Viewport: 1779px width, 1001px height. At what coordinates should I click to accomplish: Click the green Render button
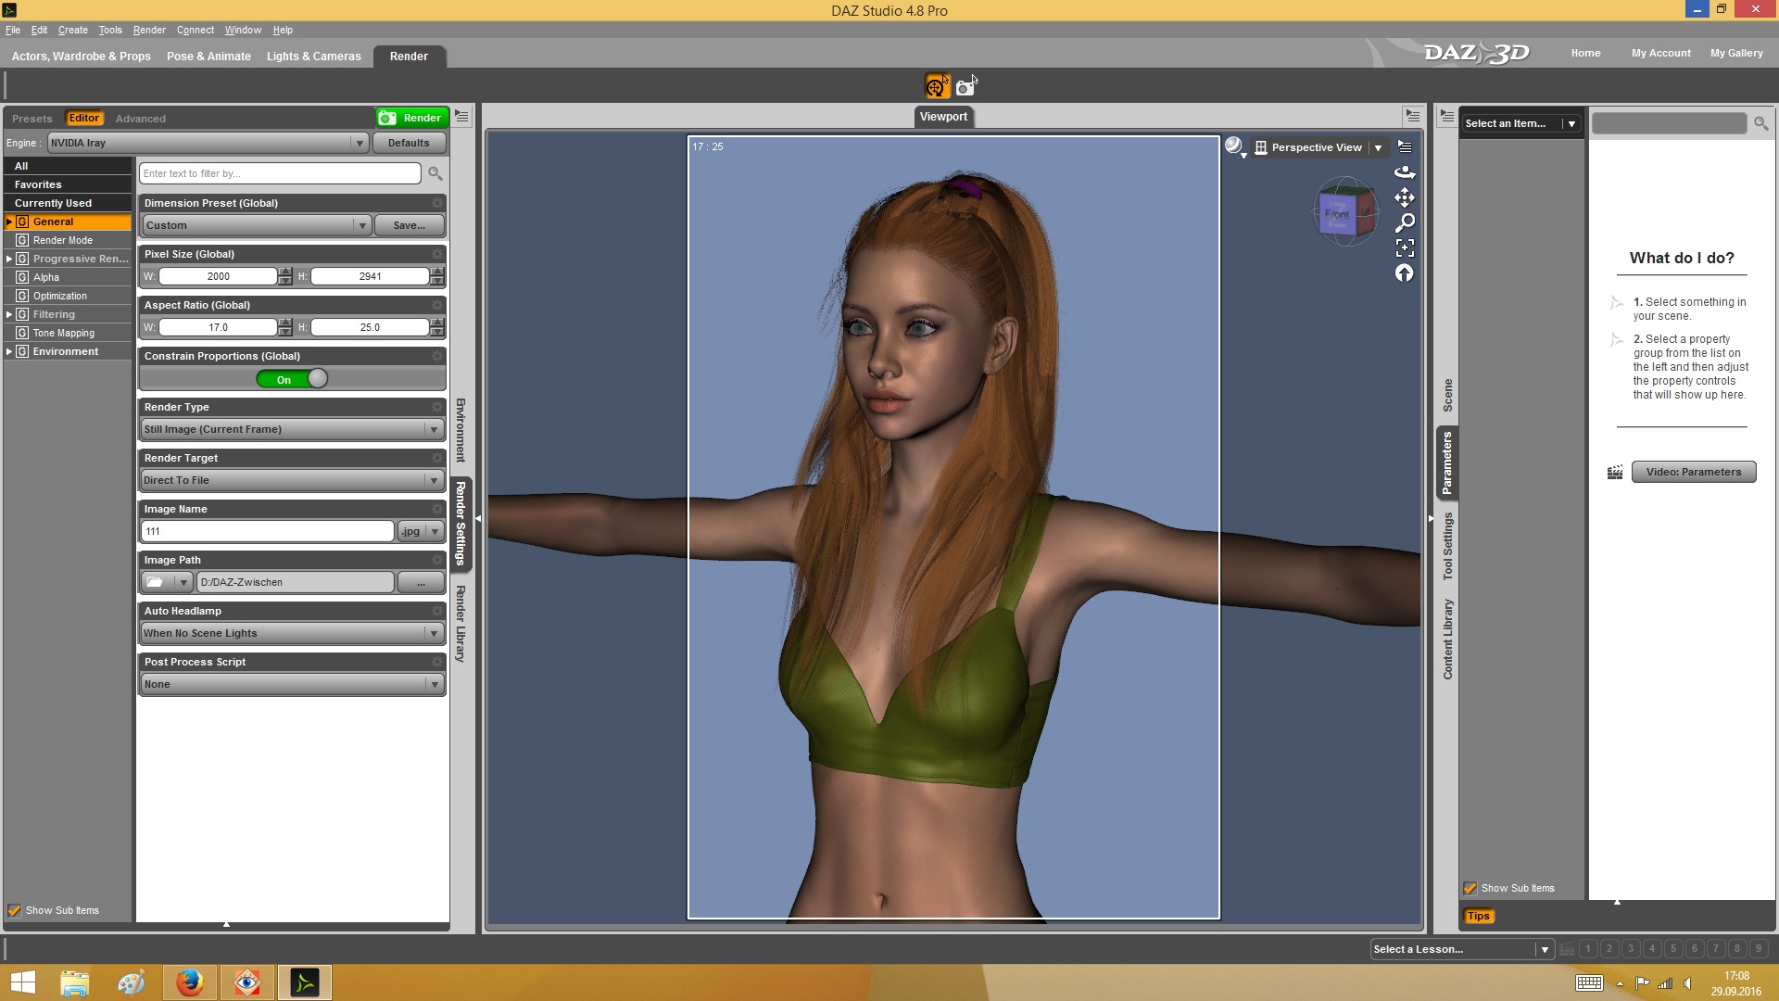411,118
